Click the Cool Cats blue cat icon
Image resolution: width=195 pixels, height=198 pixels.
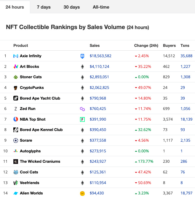[x=16, y=172]
